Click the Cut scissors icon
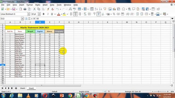 tap(34, 9)
